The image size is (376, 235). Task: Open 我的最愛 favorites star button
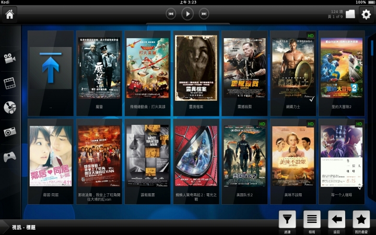pos(361,219)
